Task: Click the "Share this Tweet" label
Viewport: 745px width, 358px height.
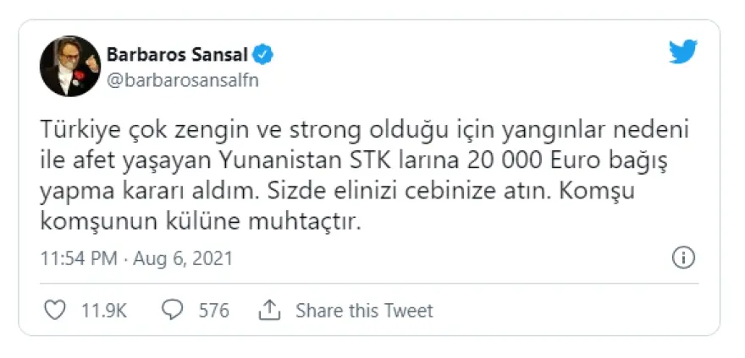Action: pyautogui.click(x=364, y=311)
